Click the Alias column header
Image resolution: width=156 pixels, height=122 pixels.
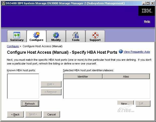pyautogui.click(x=126, y=77)
